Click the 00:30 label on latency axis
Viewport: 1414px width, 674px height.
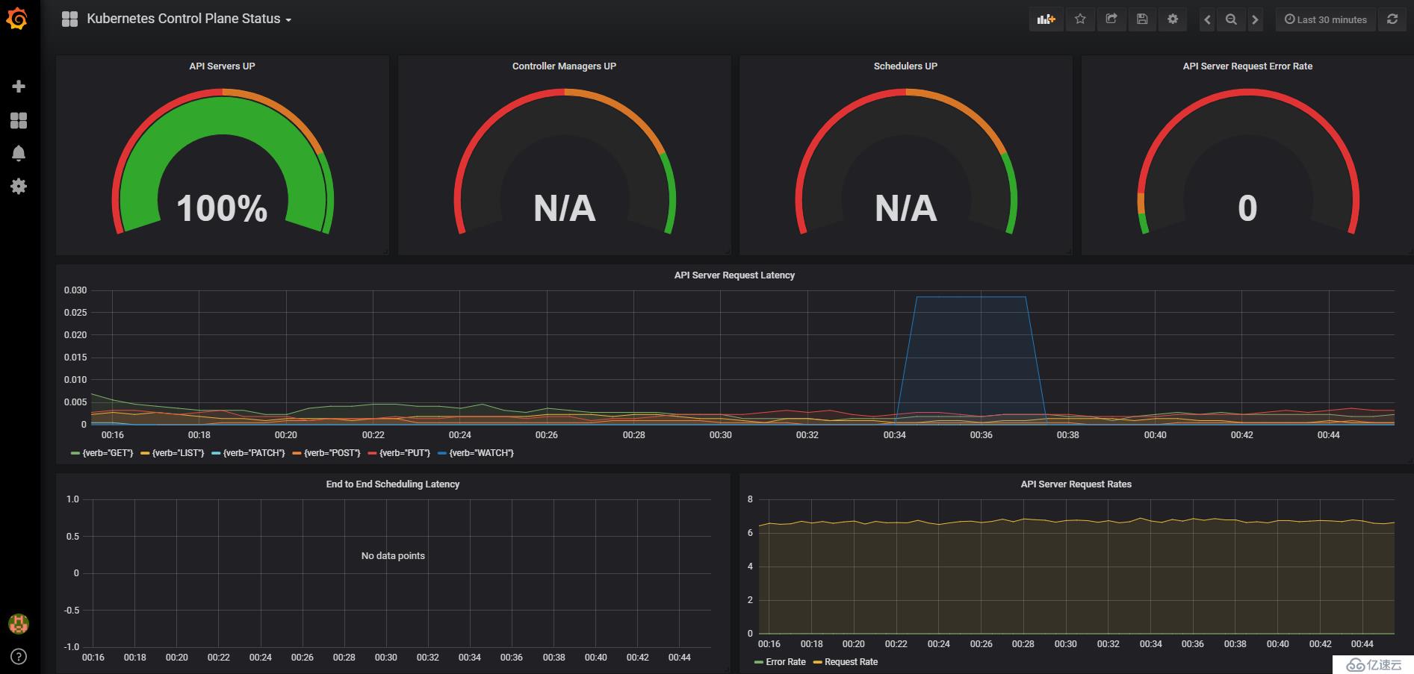point(721,435)
